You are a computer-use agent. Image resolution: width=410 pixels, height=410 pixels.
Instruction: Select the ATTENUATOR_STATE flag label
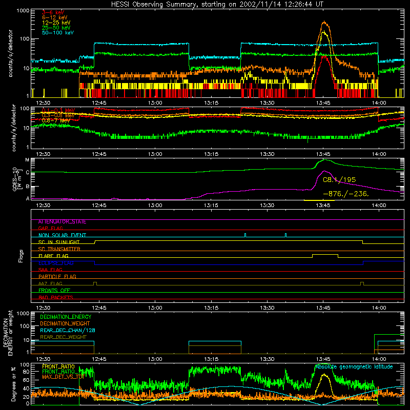point(62,222)
